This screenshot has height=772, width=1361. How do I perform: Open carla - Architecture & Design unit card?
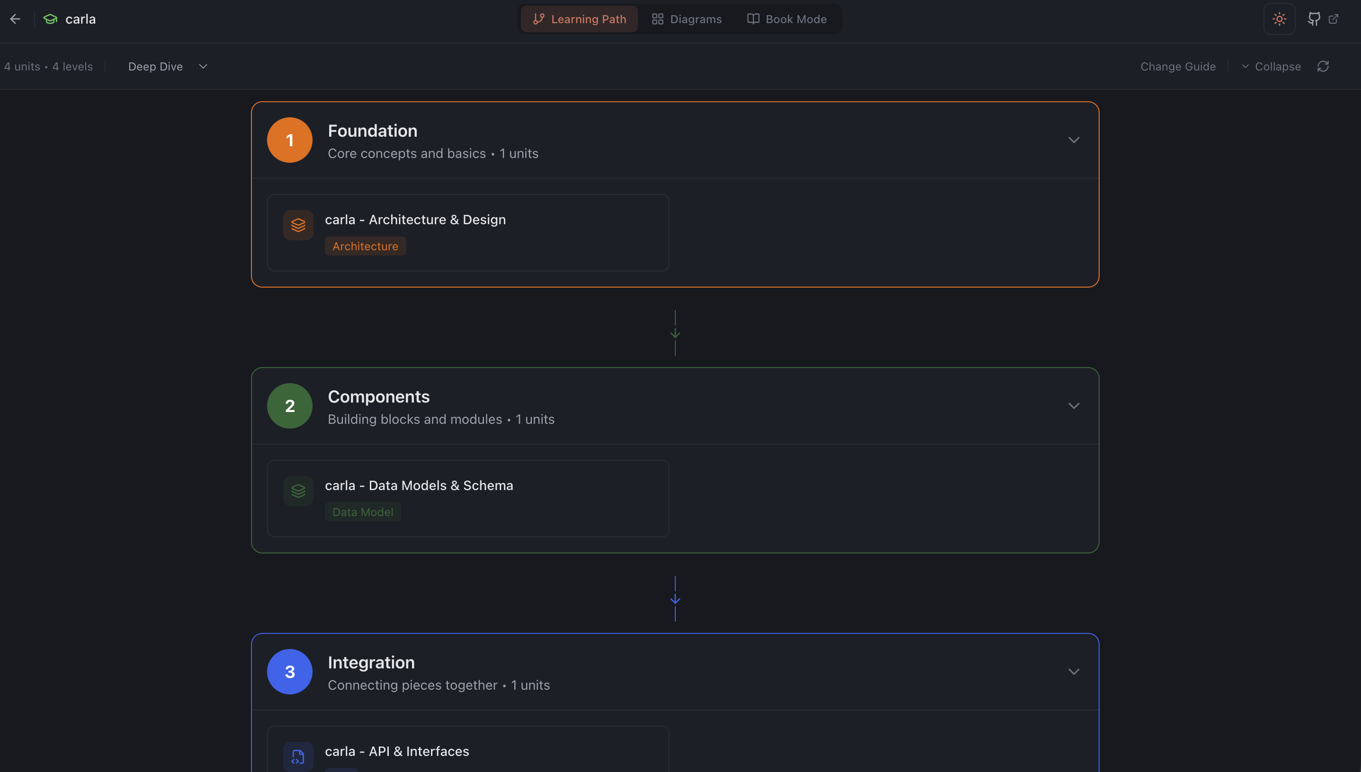[x=468, y=232]
